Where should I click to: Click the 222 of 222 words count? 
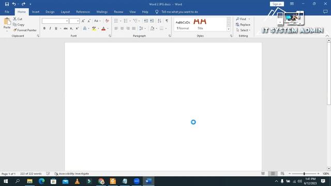31,174
